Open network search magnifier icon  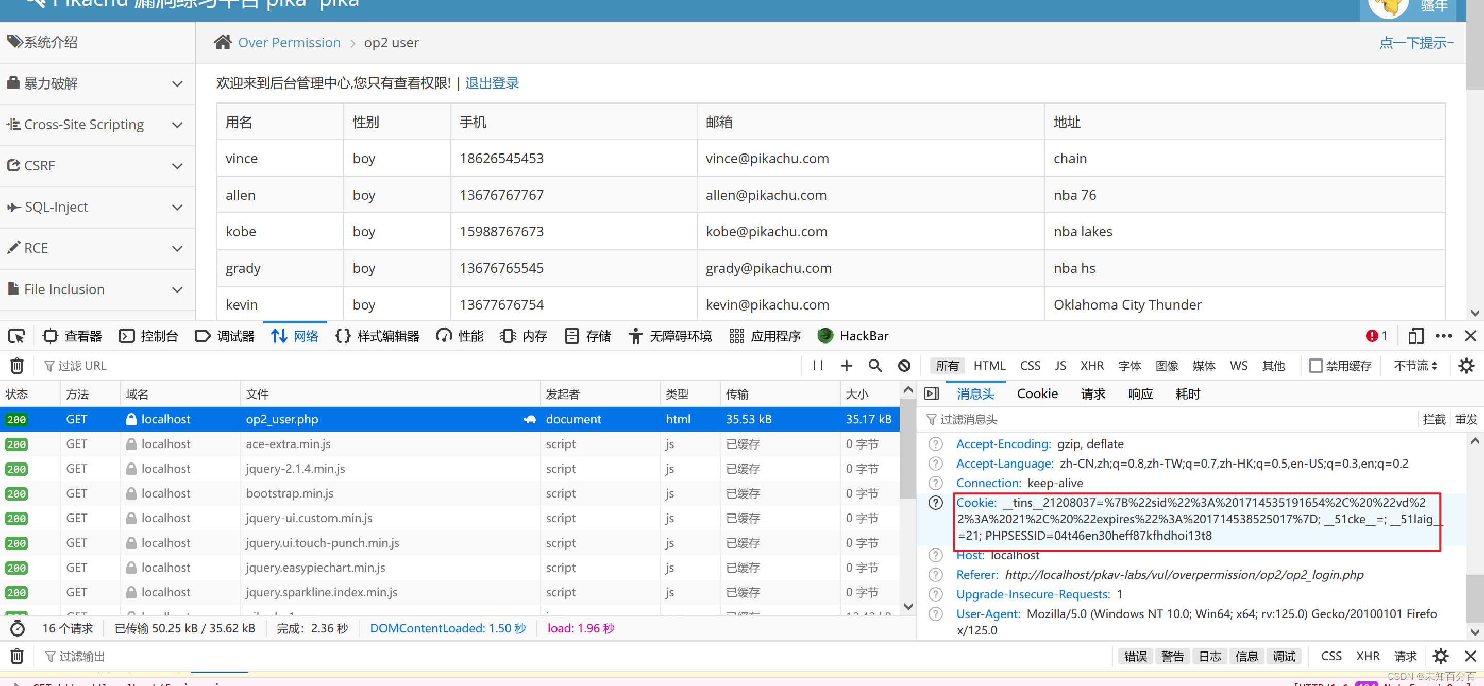pos(874,366)
